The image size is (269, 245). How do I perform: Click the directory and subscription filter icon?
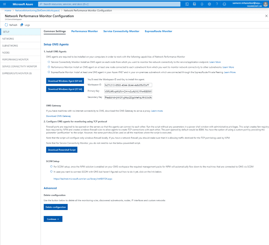click(194, 4)
